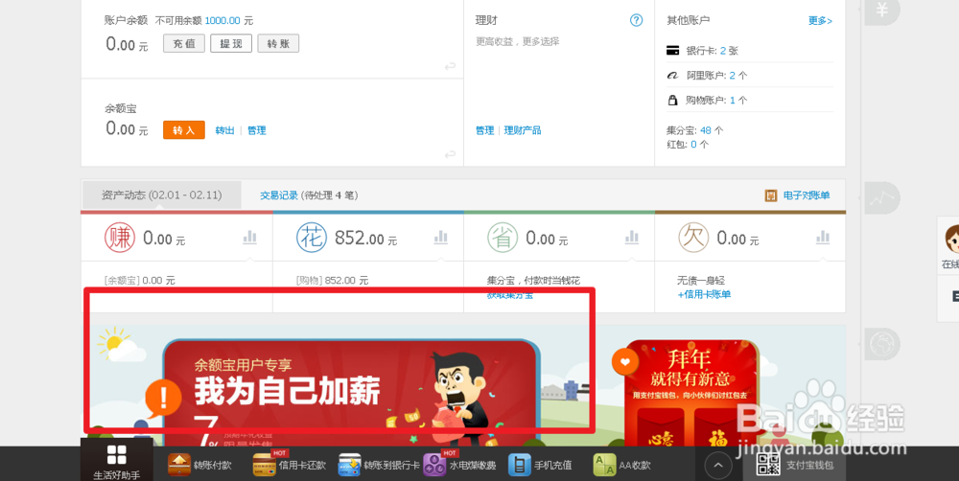Screen dimensions: 959x481
Task: Click the flip arrow icon in 余额宝 card
Action: [450, 154]
